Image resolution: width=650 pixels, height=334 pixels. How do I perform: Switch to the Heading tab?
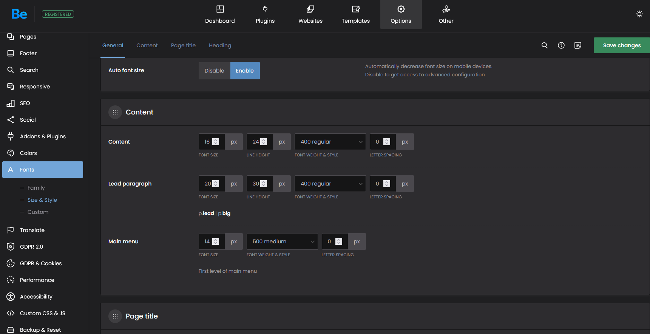[x=220, y=45]
